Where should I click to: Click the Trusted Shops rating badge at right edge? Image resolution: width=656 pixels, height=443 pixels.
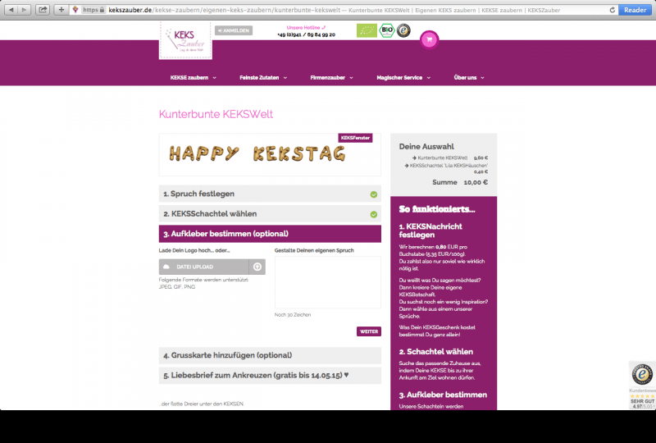coord(642,385)
